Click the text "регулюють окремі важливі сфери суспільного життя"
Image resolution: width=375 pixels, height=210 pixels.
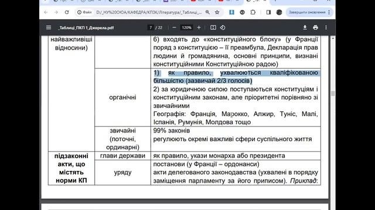point(233,139)
